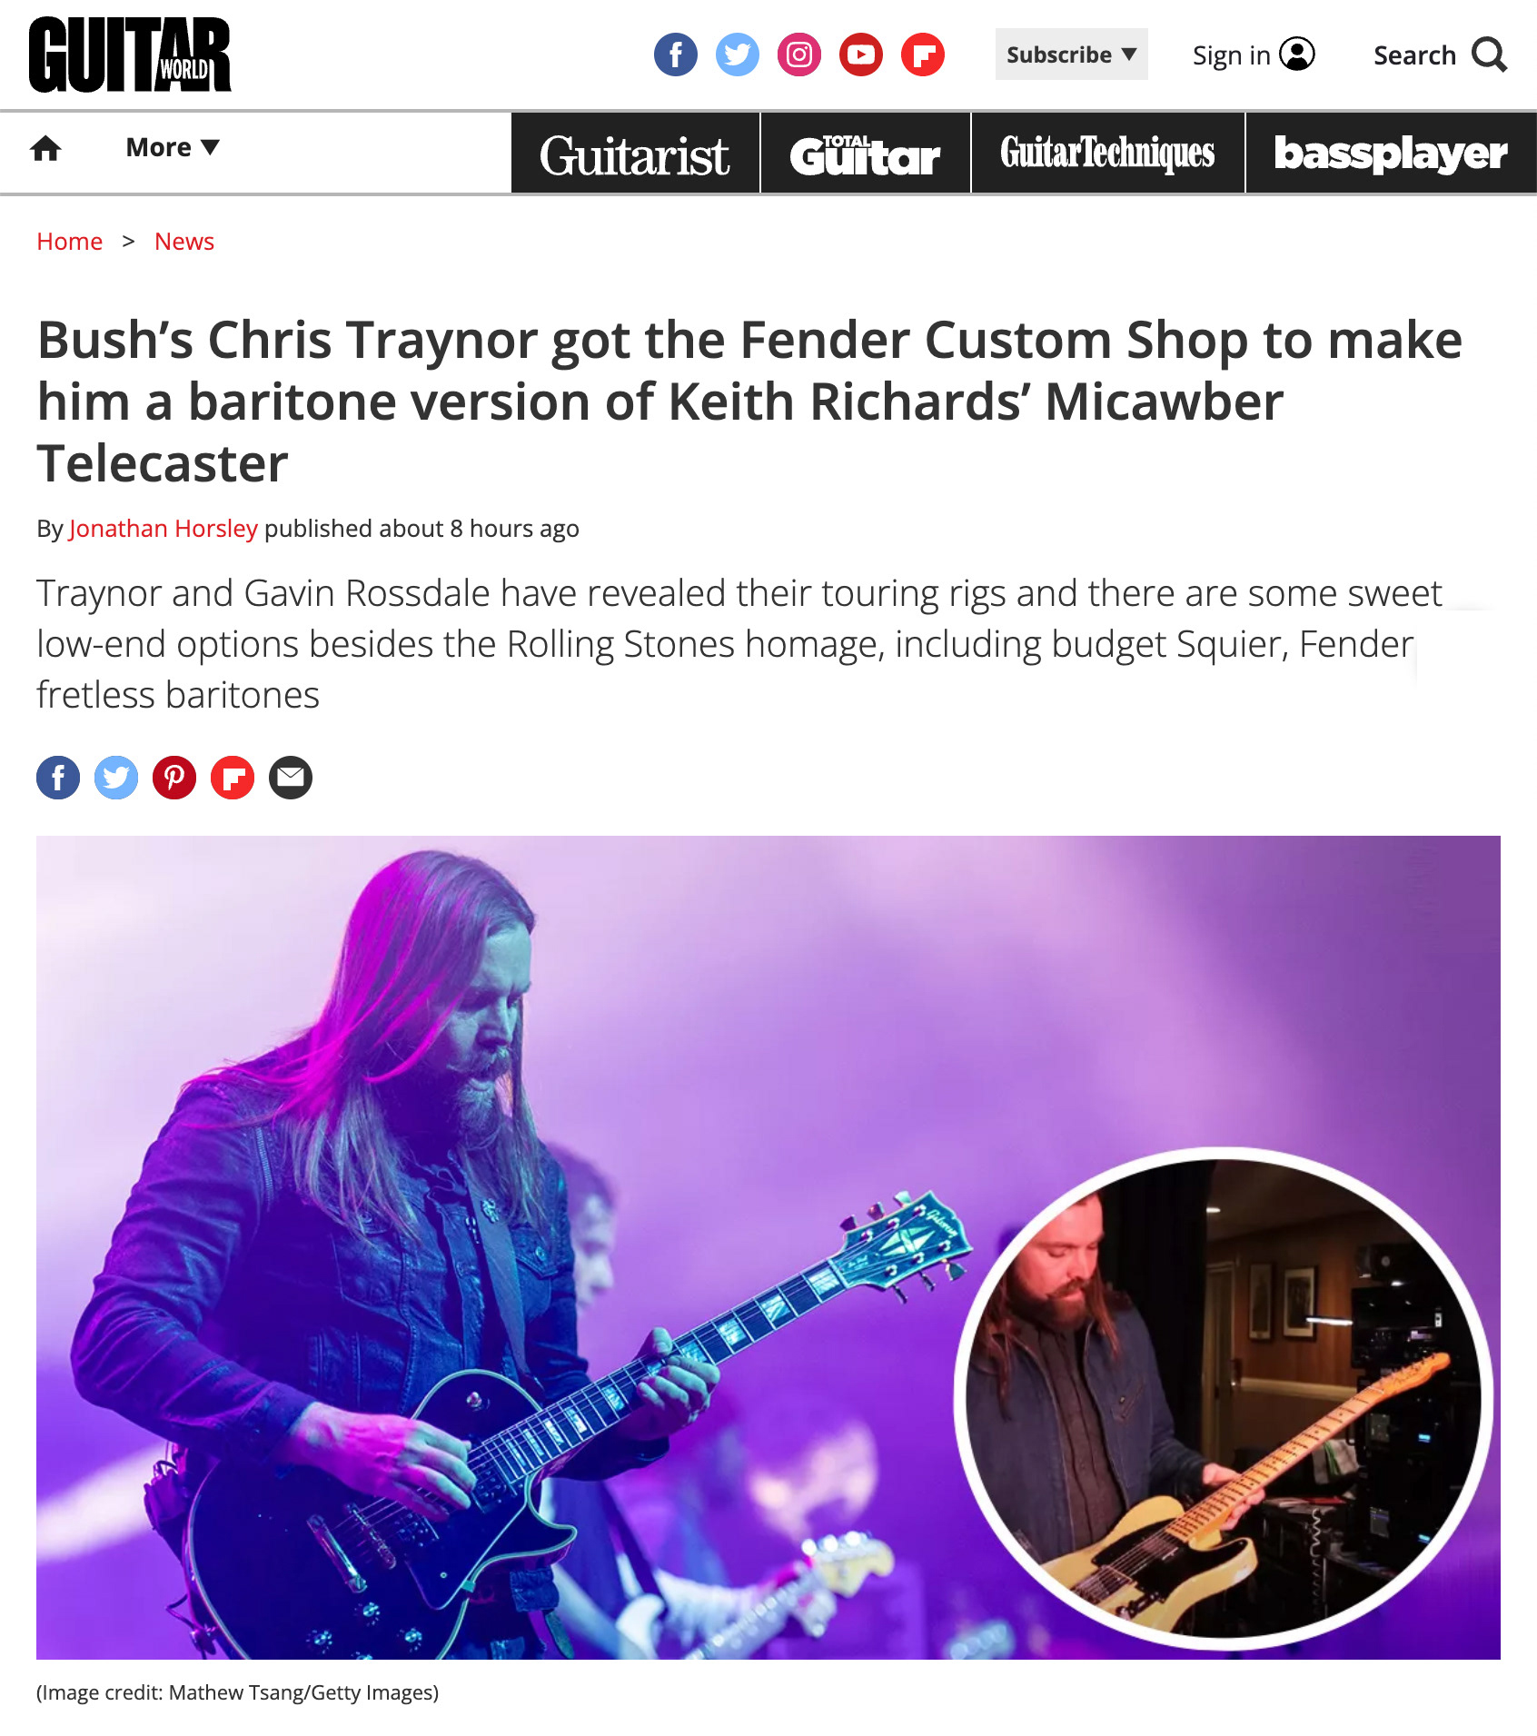Select the Guitar Techniques tab
Image resolution: width=1537 pixels, height=1736 pixels.
point(1108,154)
